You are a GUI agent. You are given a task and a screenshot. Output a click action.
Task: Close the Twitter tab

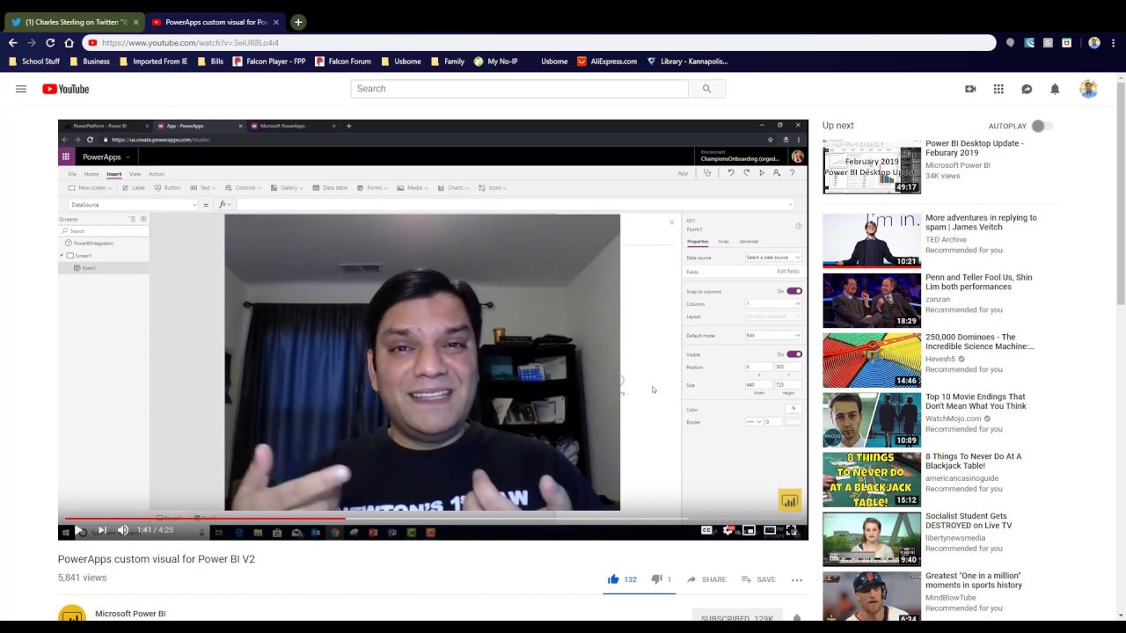click(135, 22)
